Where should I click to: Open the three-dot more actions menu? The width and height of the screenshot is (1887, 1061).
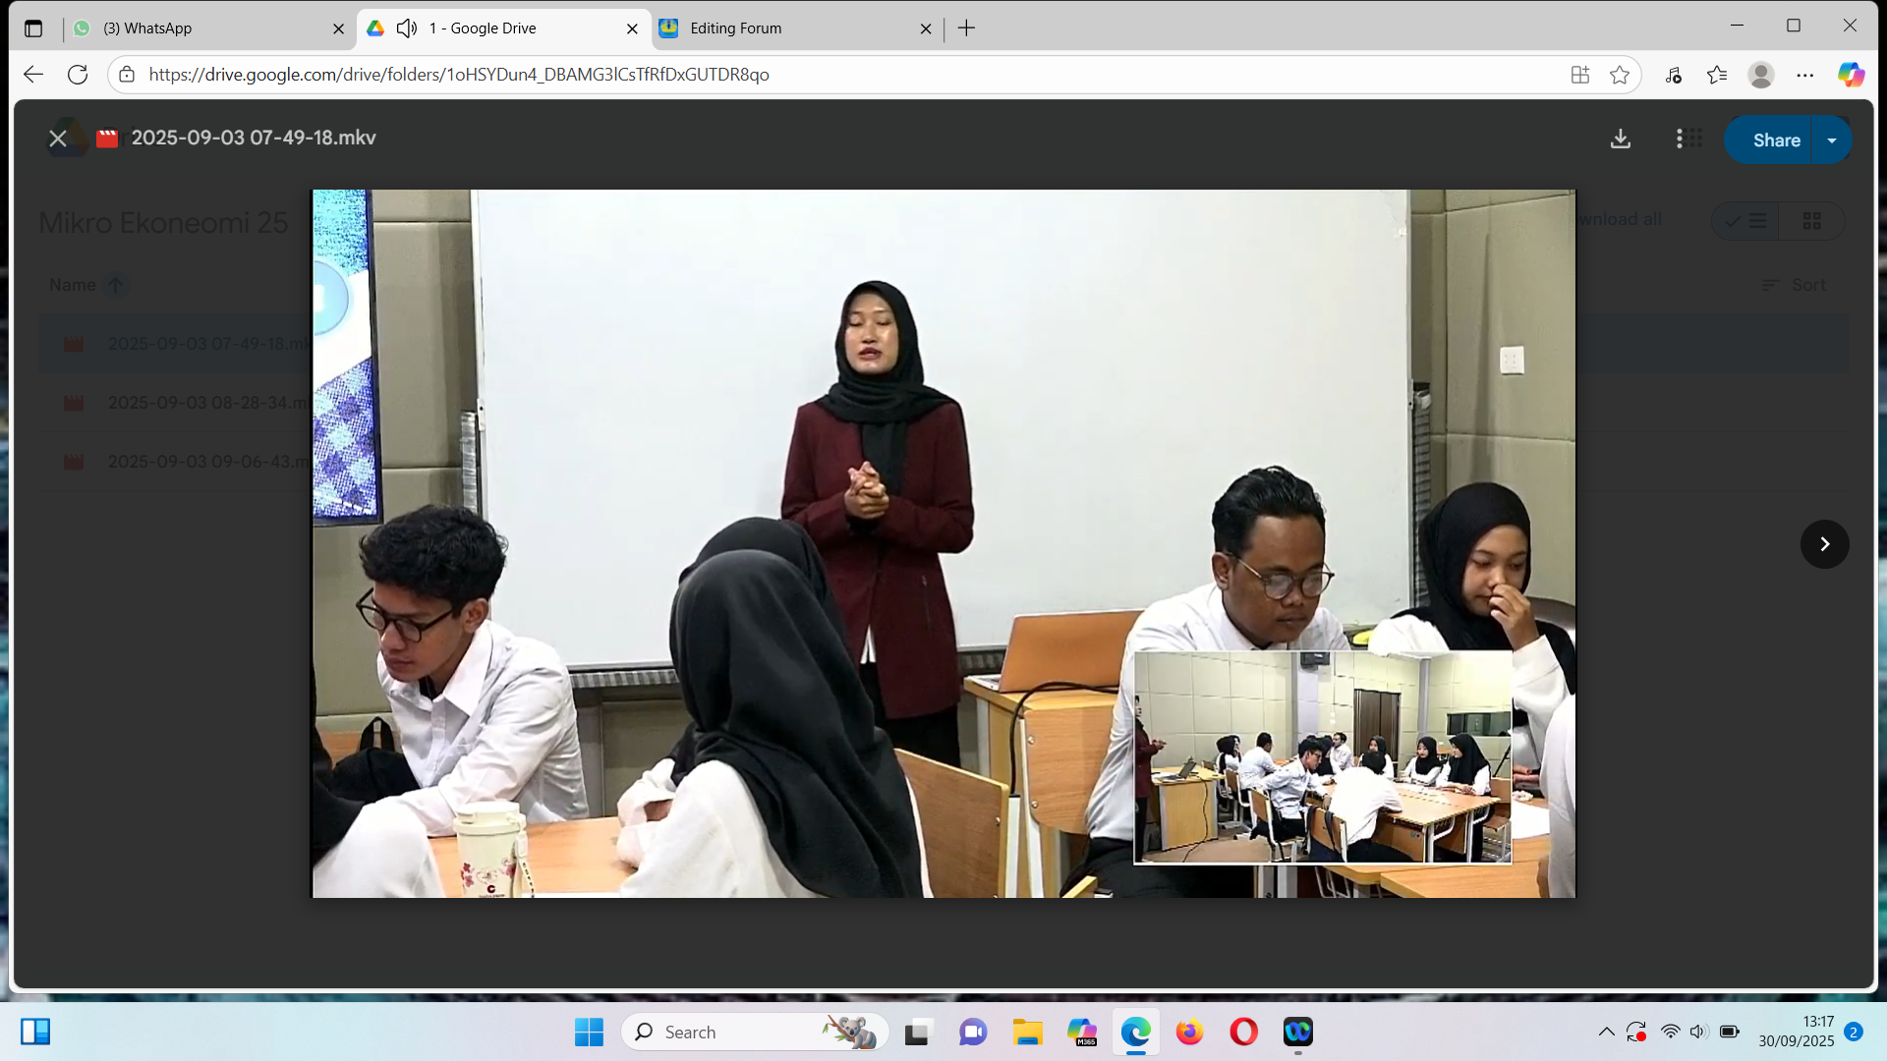pos(1679,140)
